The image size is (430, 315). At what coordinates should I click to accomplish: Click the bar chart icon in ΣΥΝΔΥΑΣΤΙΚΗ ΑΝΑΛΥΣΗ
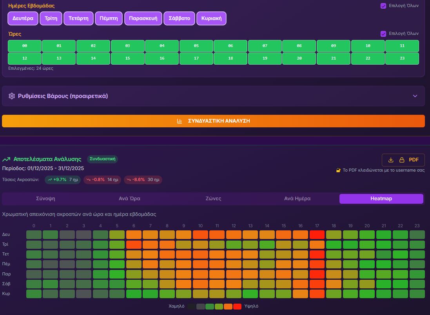180,121
